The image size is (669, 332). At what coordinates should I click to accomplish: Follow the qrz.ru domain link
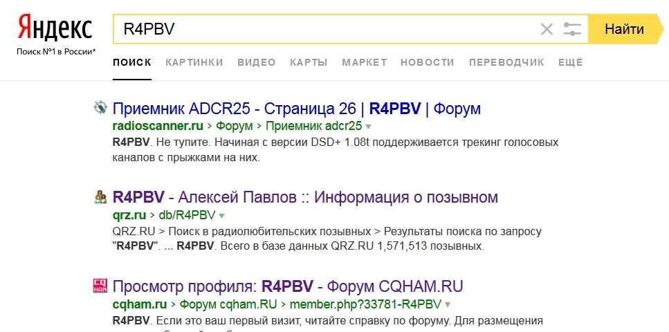click(129, 215)
